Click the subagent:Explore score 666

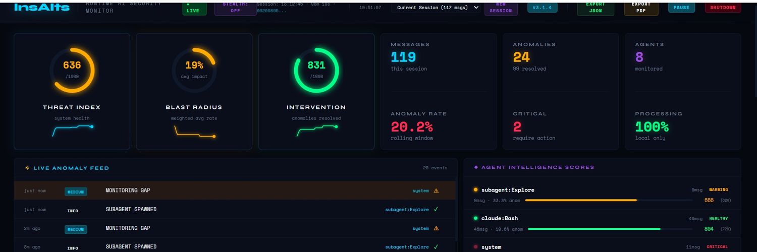(x=709, y=200)
